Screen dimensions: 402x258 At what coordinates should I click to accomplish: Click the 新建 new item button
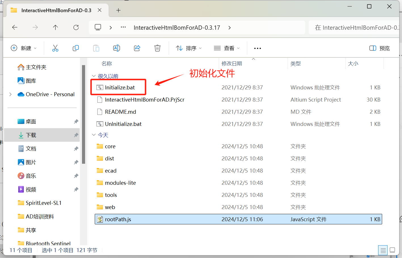(x=24, y=48)
